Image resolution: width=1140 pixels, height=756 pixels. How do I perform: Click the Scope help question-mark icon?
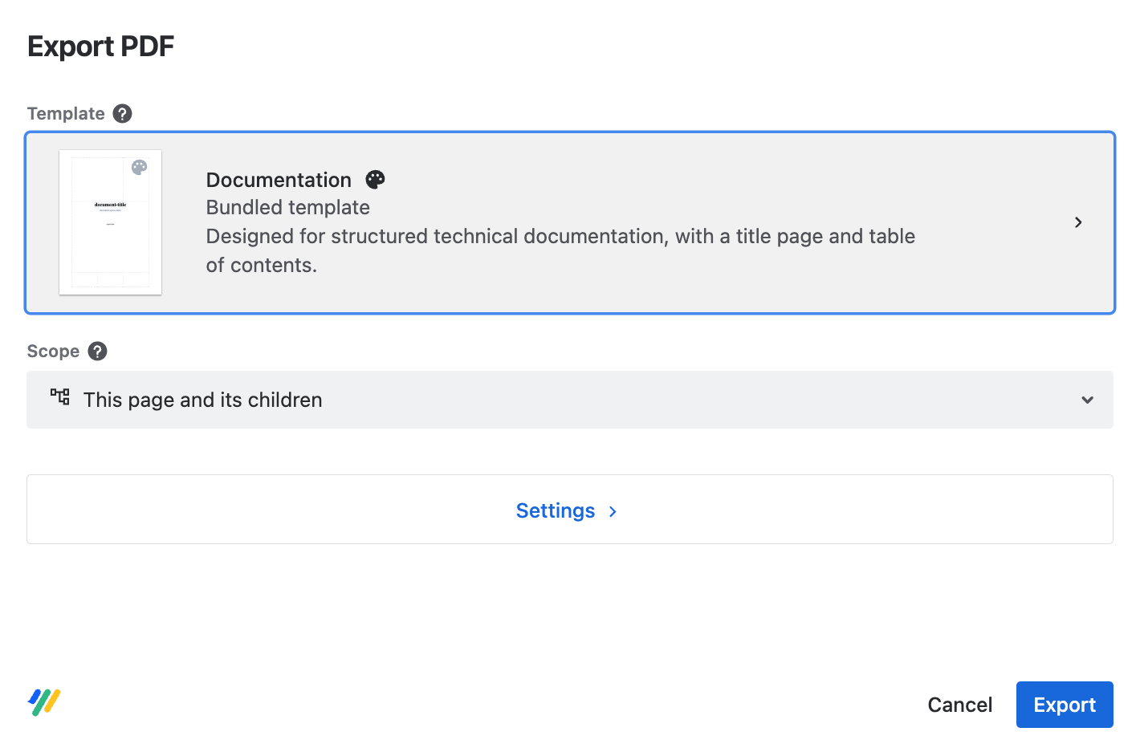(97, 352)
